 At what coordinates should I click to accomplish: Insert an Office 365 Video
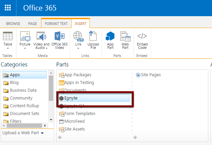click(x=60, y=40)
